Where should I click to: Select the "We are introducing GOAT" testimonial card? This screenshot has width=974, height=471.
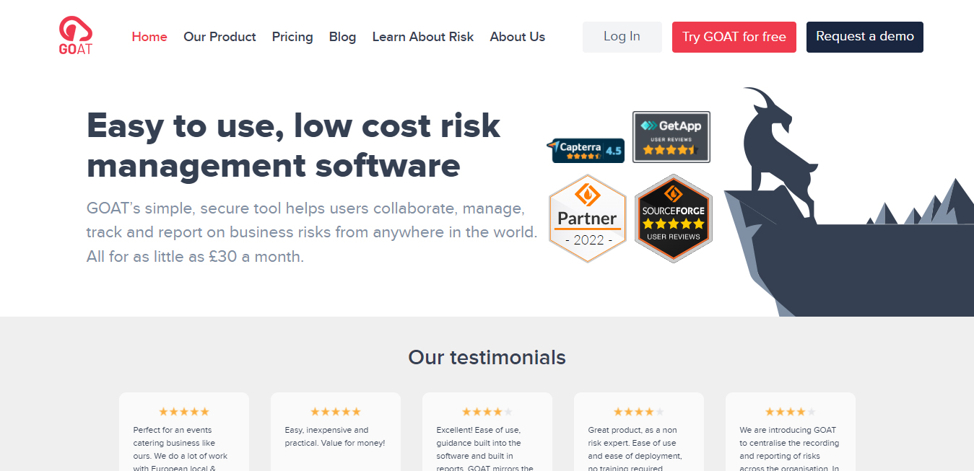(x=791, y=431)
